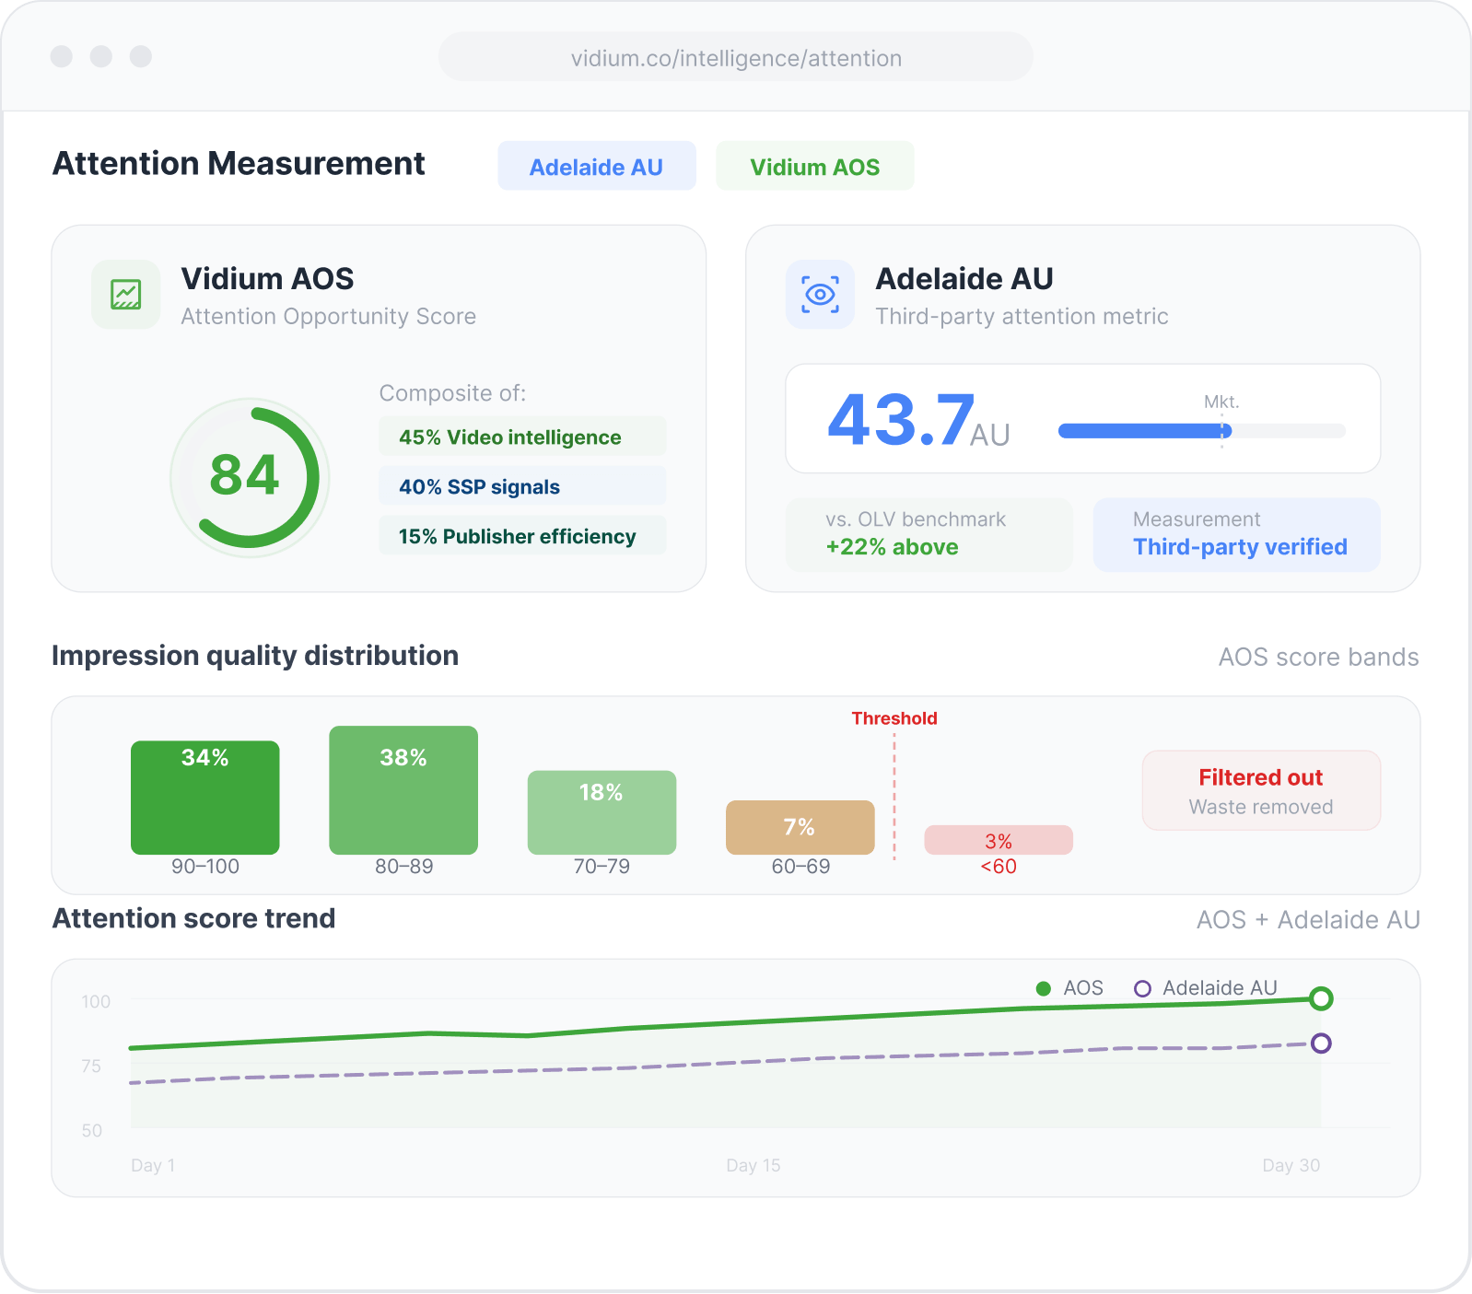The width and height of the screenshot is (1472, 1294).
Task: Click the 38% bar for 80–89
Action: pyautogui.click(x=403, y=790)
